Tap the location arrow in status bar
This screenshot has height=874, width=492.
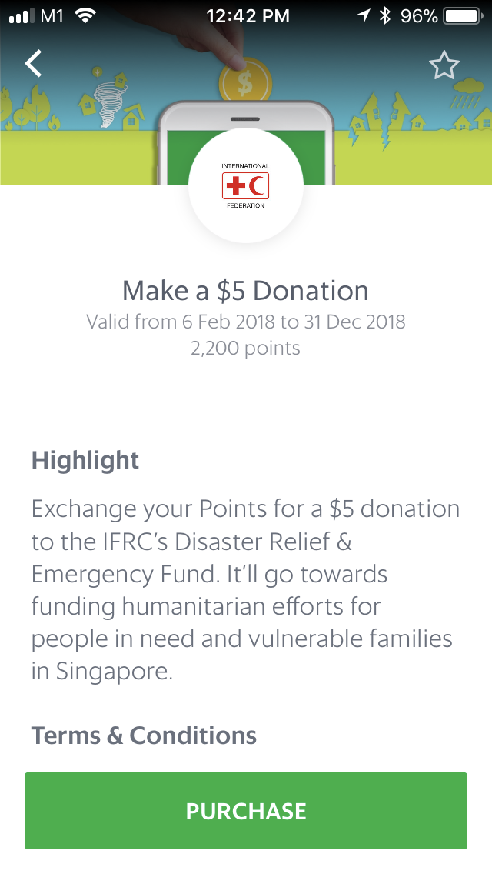tap(363, 15)
